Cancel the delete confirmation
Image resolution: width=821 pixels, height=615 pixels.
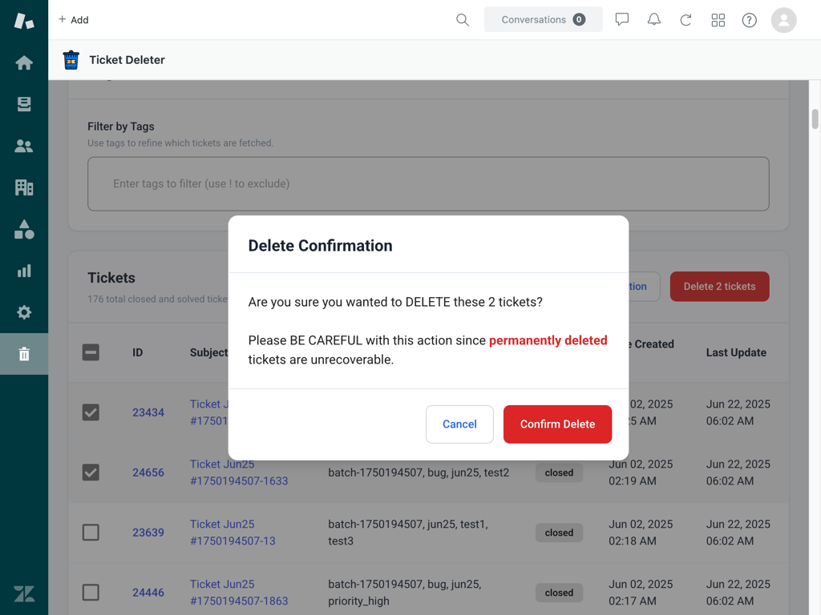point(459,424)
